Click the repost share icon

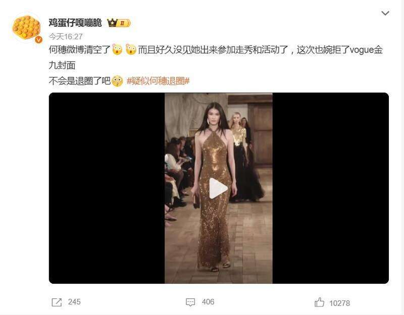point(57,302)
